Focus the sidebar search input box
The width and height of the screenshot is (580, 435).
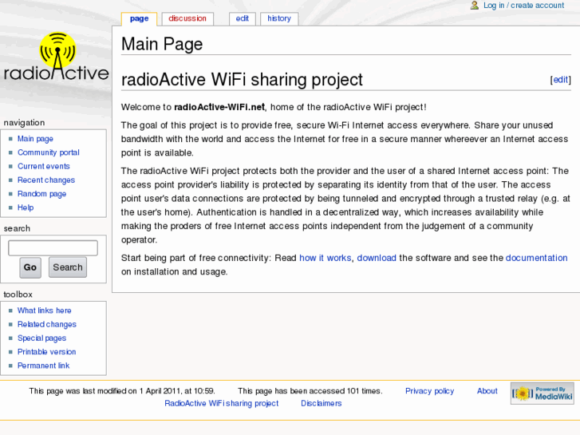[x=53, y=248]
